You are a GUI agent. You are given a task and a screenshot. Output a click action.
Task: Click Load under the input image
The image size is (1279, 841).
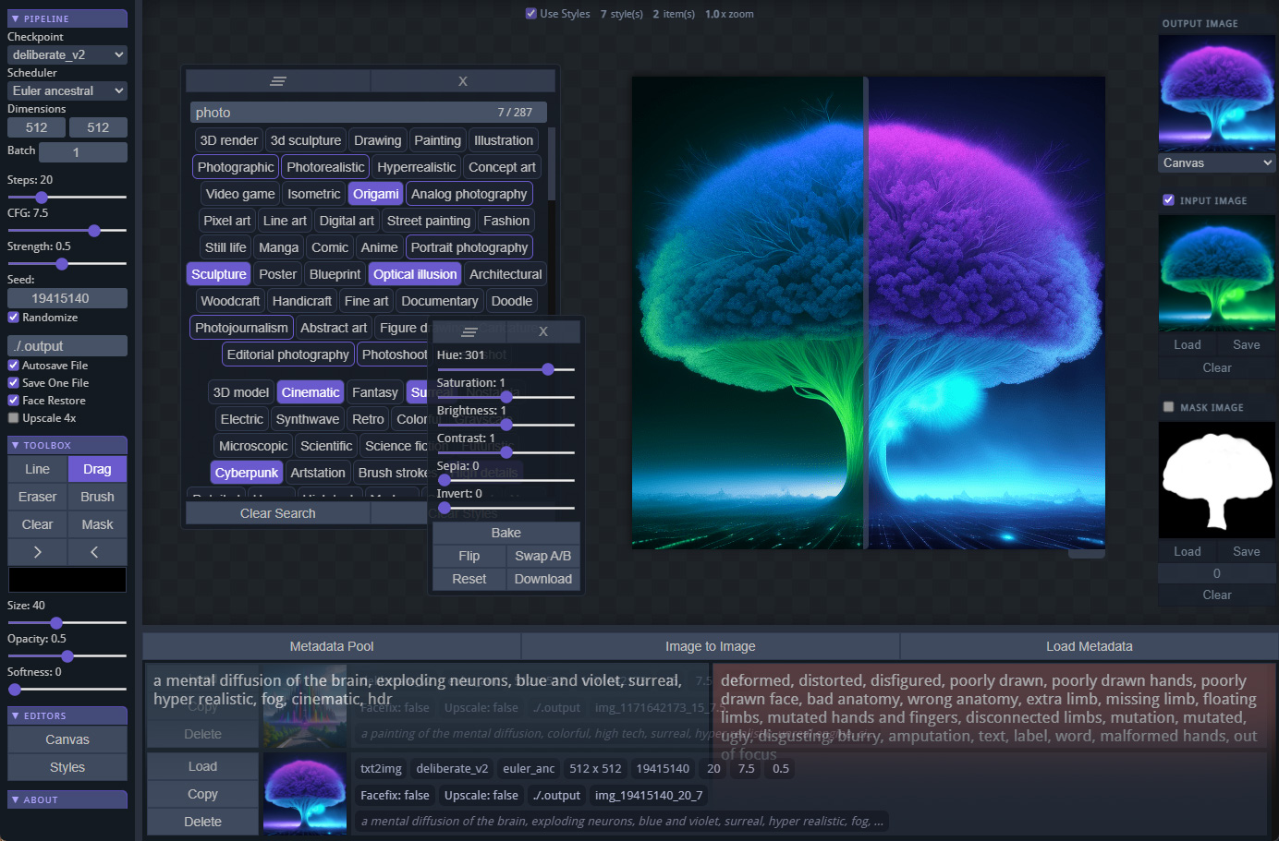tap(1188, 344)
